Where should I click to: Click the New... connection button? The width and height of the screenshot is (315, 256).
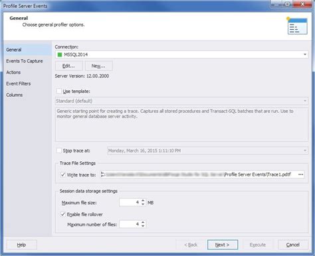pyautogui.click(x=98, y=66)
